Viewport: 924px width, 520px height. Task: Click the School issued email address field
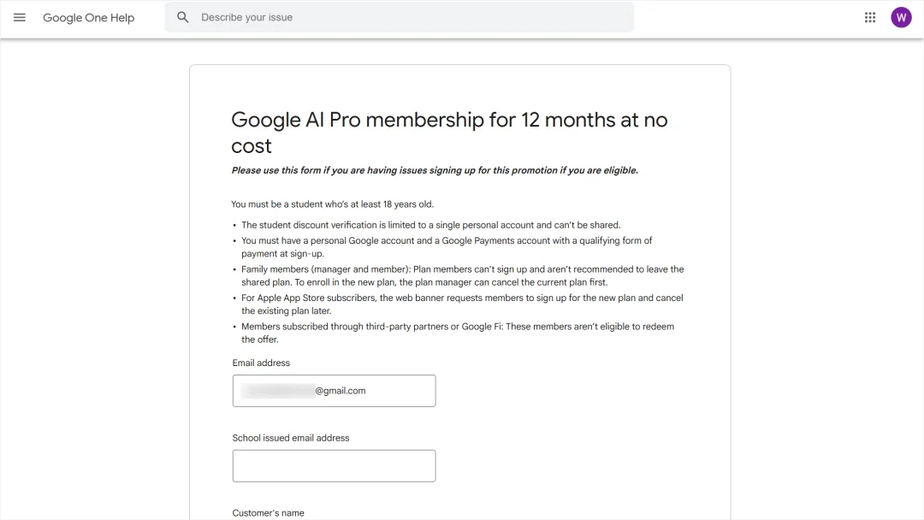coord(334,466)
